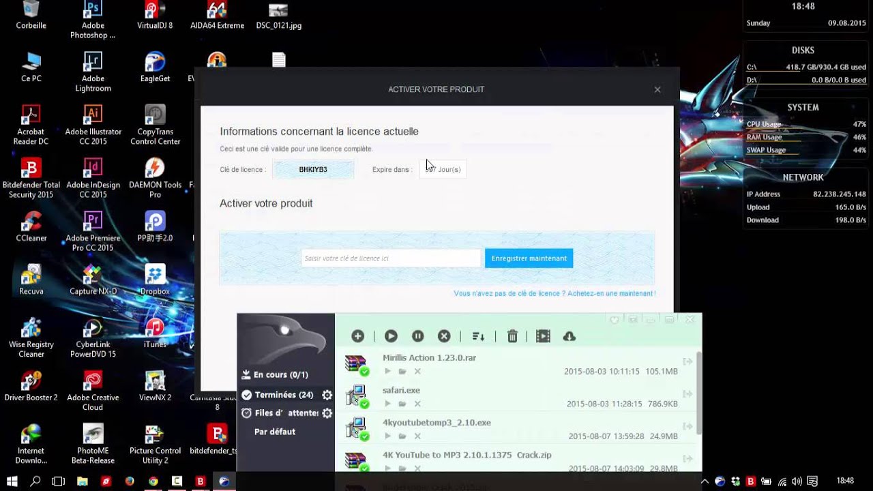Run the Mirillis Action 1.23.0.rar file
This screenshot has width=873, height=491.
click(x=387, y=372)
